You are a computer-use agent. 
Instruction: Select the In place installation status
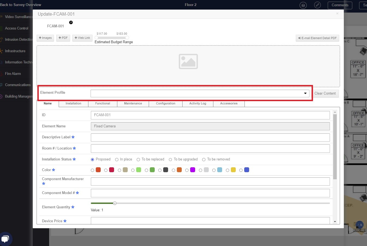point(117,160)
